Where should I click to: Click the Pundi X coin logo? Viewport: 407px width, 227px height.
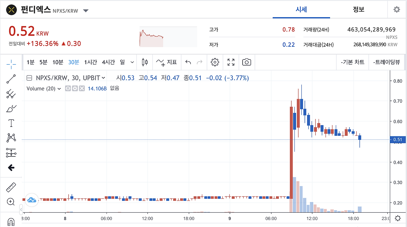[x=12, y=10]
